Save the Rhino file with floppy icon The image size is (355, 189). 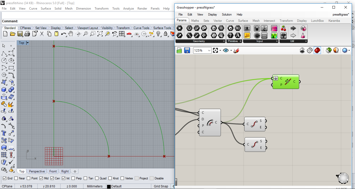[x=20, y=34]
